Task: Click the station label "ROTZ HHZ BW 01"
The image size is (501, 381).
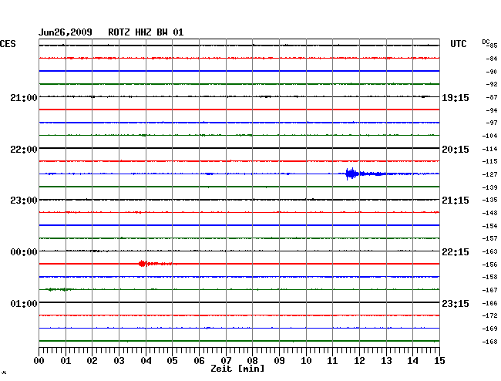Action: (x=146, y=32)
